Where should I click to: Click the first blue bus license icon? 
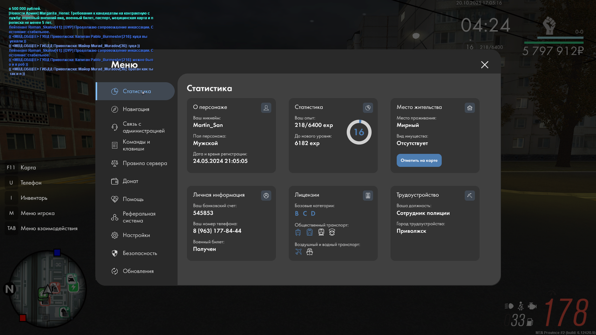[x=298, y=232]
